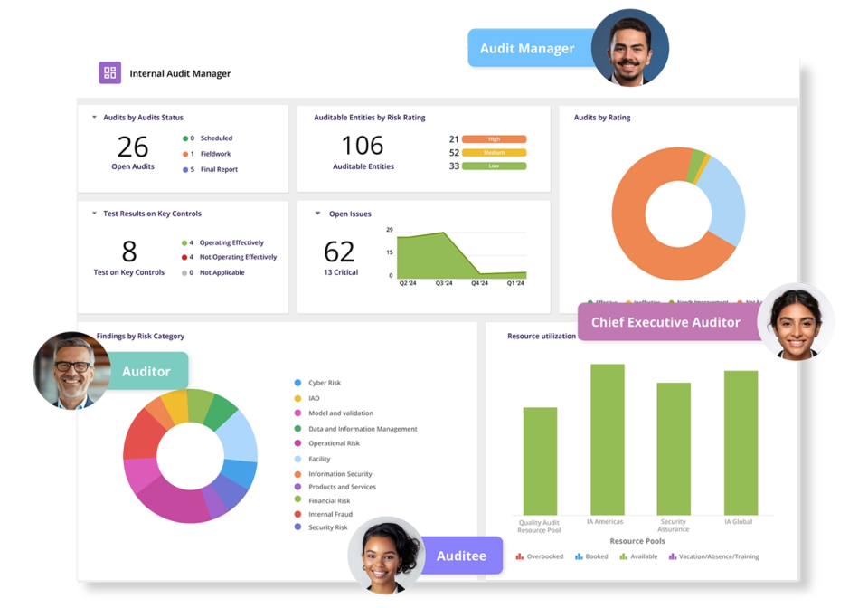Select Data and Information Management legend entry
The height and width of the screenshot is (608, 868).
(356, 429)
